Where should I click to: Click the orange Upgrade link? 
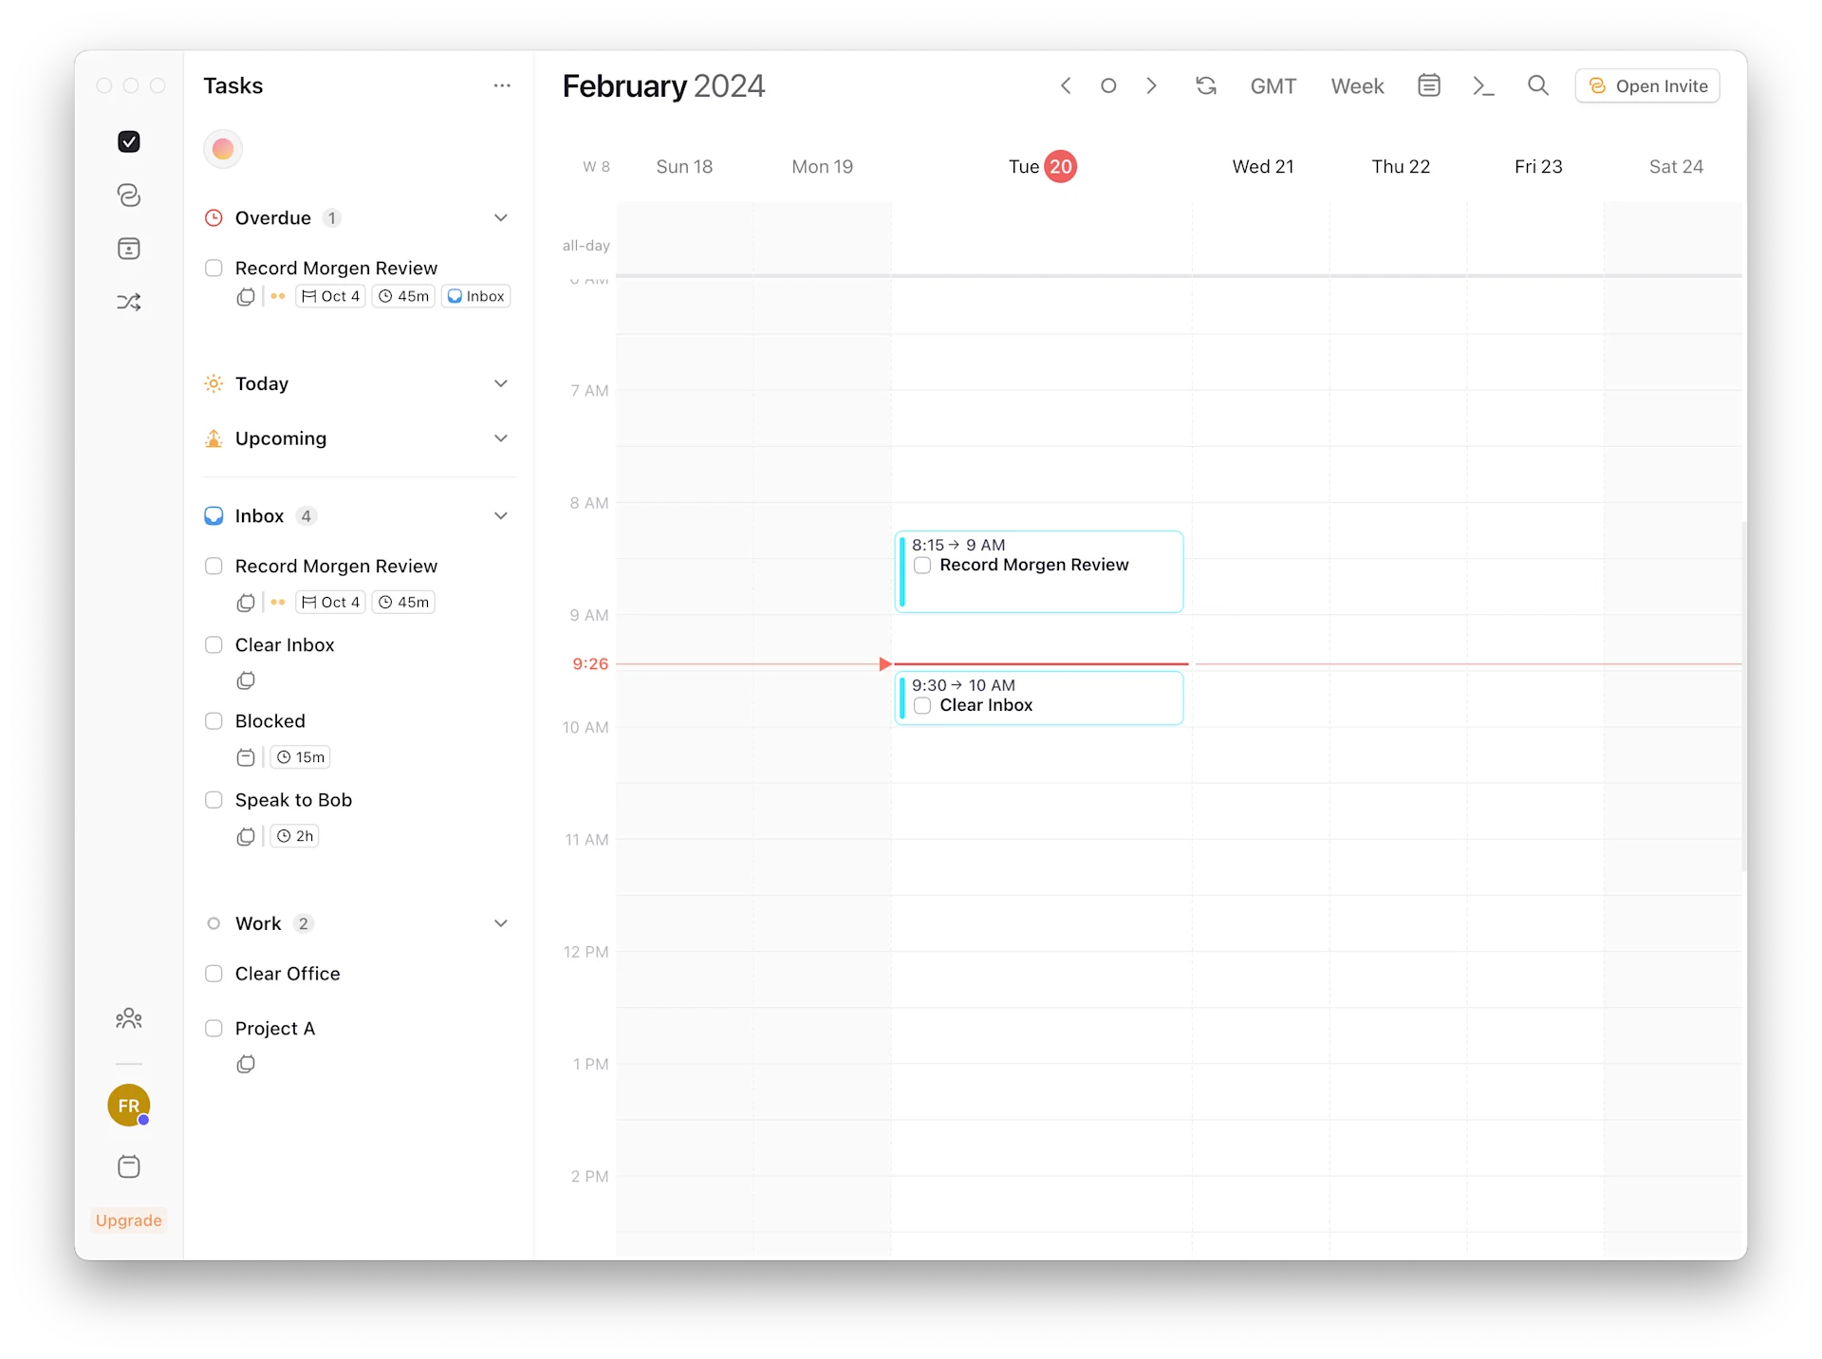(x=129, y=1220)
